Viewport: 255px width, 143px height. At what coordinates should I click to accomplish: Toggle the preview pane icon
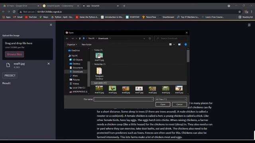tap(179, 44)
